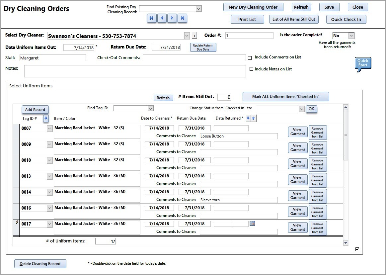Check Include Notes on List
386x275 pixels.
[251, 69]
